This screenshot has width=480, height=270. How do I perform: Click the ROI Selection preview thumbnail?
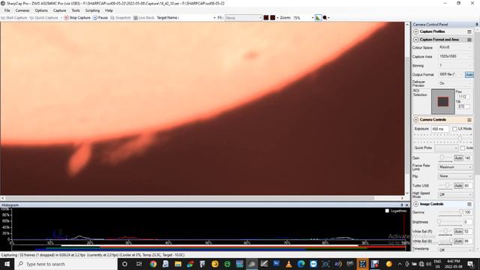click(443, 101)
